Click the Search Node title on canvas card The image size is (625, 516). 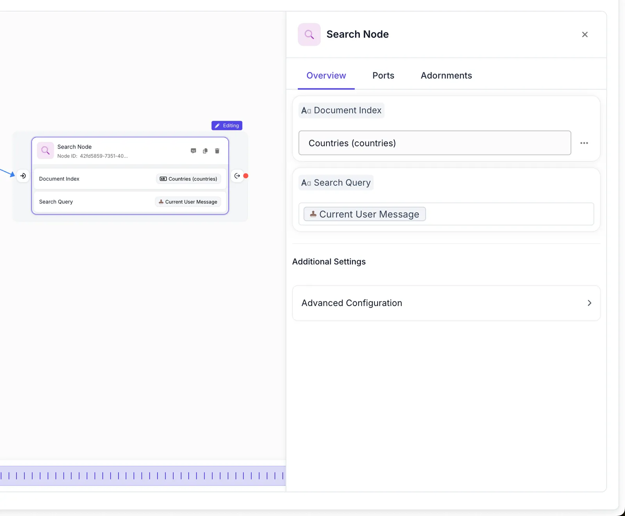(x=75, y=147)
